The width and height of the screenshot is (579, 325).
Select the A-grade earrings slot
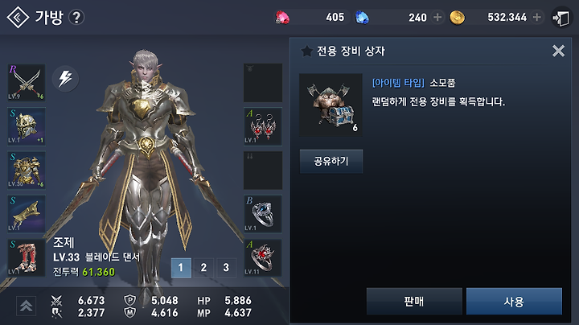point(263,126)
